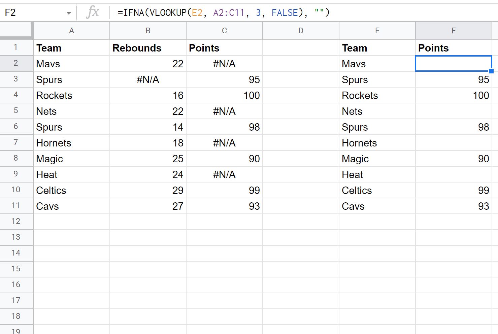Click rebounds value 14 in row 6
The width and height of the screenshot is (498, 334).
[x=178, y=127]
